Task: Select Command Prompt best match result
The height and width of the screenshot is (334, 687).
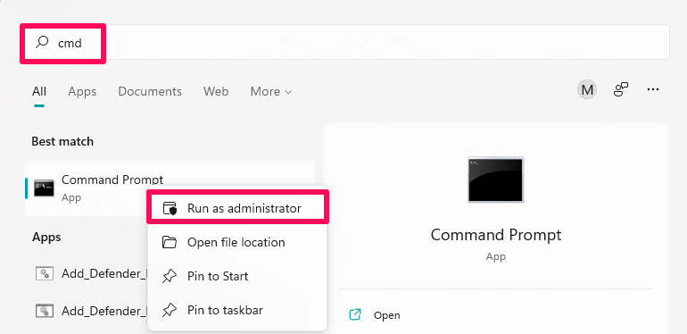Action: pyautogui.click(x=170, y=188)
